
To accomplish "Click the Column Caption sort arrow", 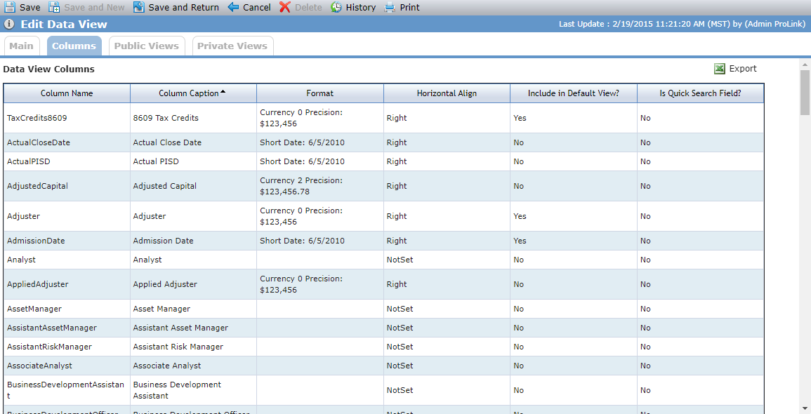I will [x=223, y=91].
